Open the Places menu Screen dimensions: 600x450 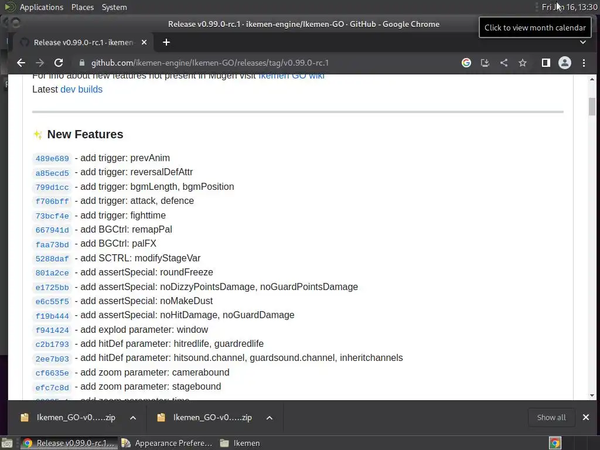82,7
